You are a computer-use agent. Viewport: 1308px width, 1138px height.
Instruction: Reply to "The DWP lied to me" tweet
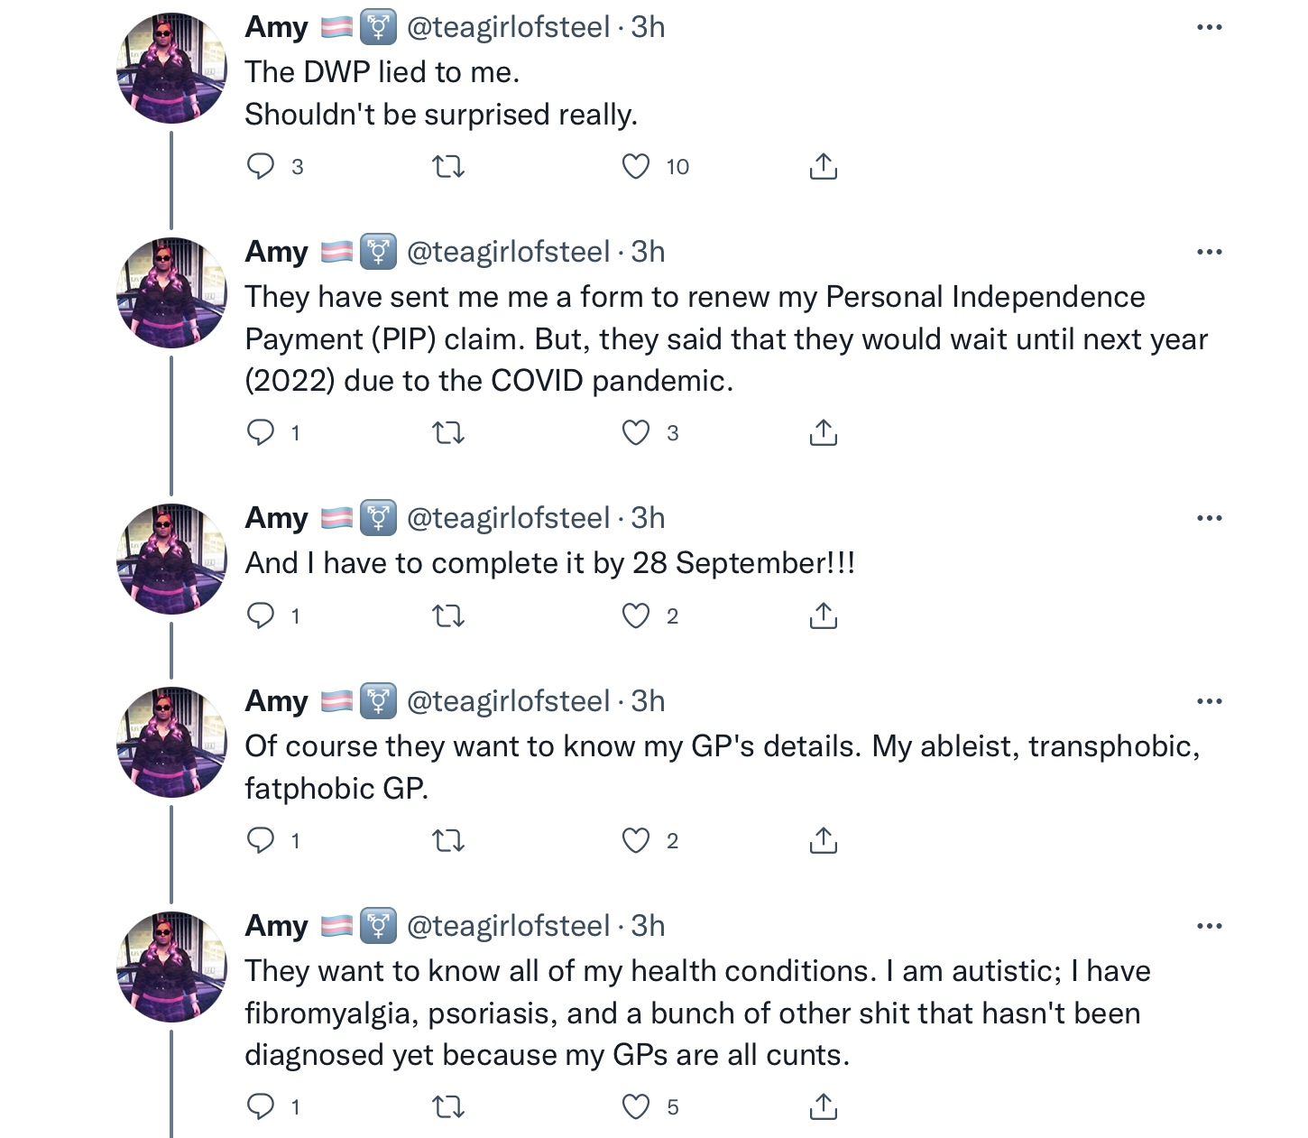point(261,166)
